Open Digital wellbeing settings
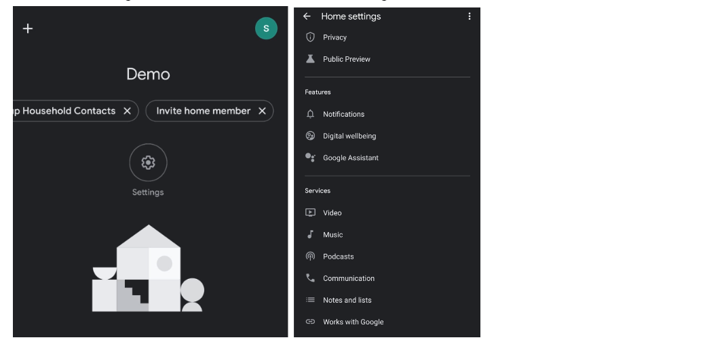The height and width of the screenshot is (359, 724). tap(387, 136)
